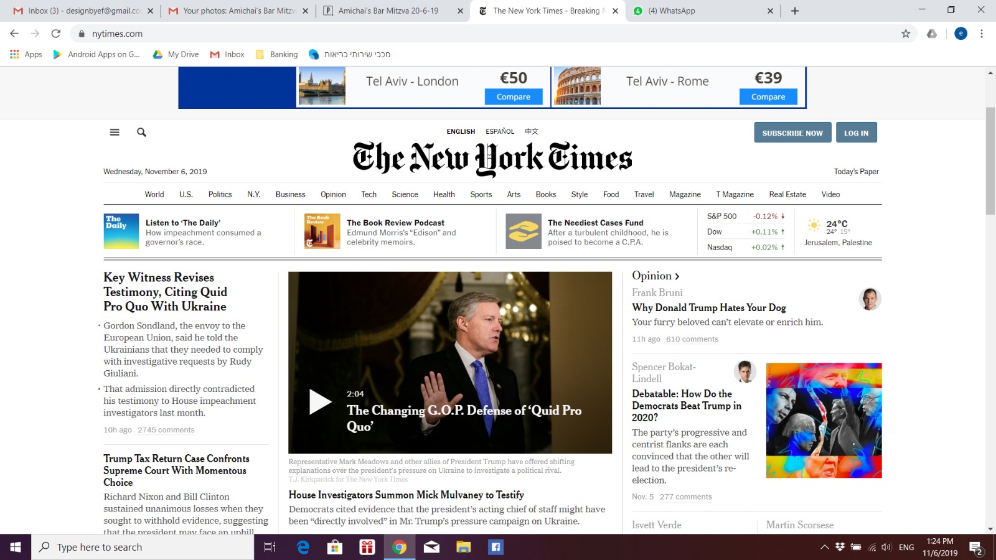This screenshot has width=996, height=560.
Task: Open the Banking bookmarks folder
Action: 277,54
